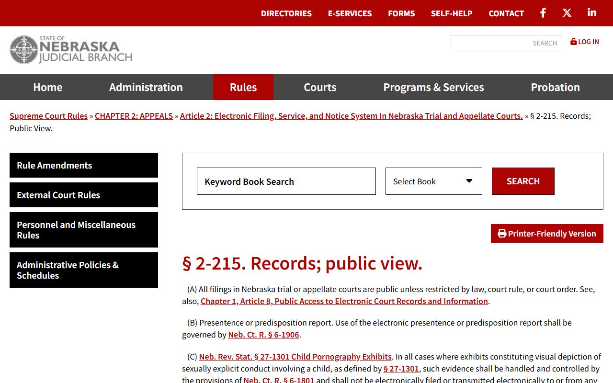The image size is (613, 383).
Task: Open Administrative Policies & Schedules
Action: [84, 270]
